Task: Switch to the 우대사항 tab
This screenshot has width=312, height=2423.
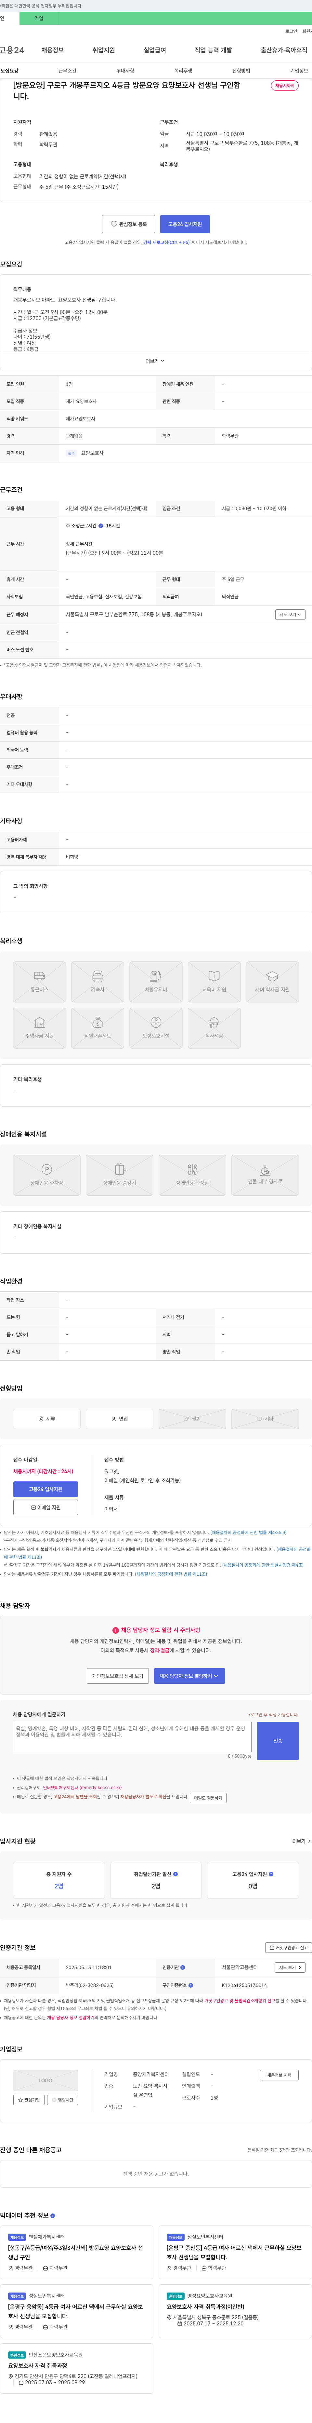Action: (125, 71)
